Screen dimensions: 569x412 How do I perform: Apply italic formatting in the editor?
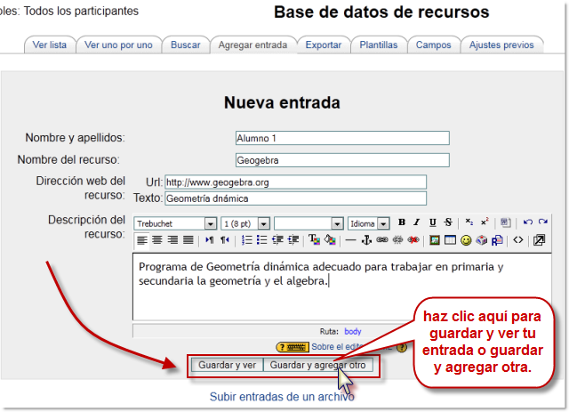(417, 222)
